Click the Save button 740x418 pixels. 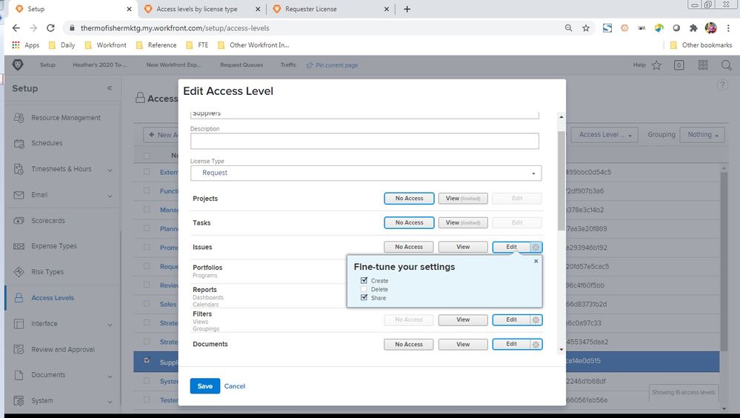pyautogui.click(x=204, y=386)
